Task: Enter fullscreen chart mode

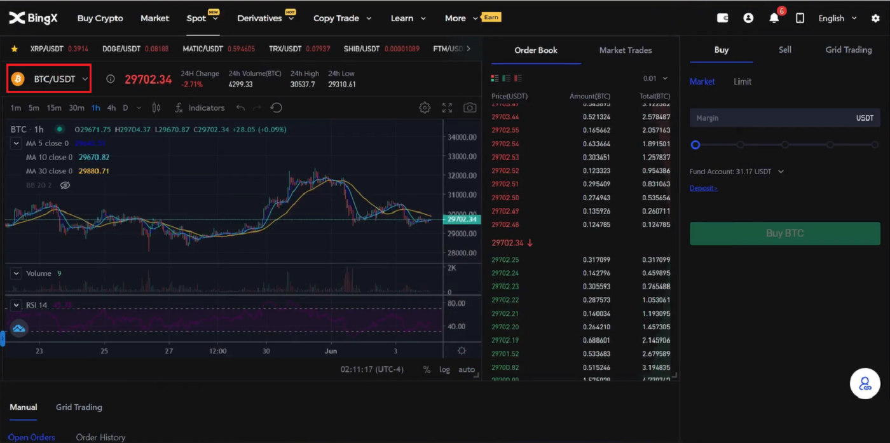Action: pos(447,108)
